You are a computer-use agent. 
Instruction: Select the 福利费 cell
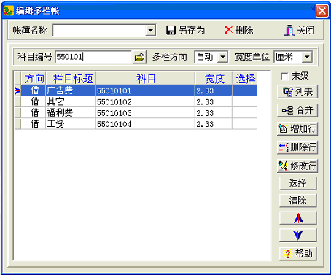71,113
